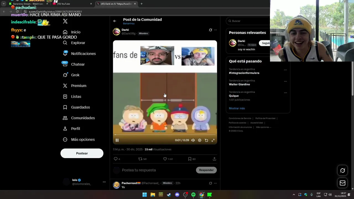Click the Grok icon on Darki's post
Screen dimensions: 354x199
(x=210, y=30)
